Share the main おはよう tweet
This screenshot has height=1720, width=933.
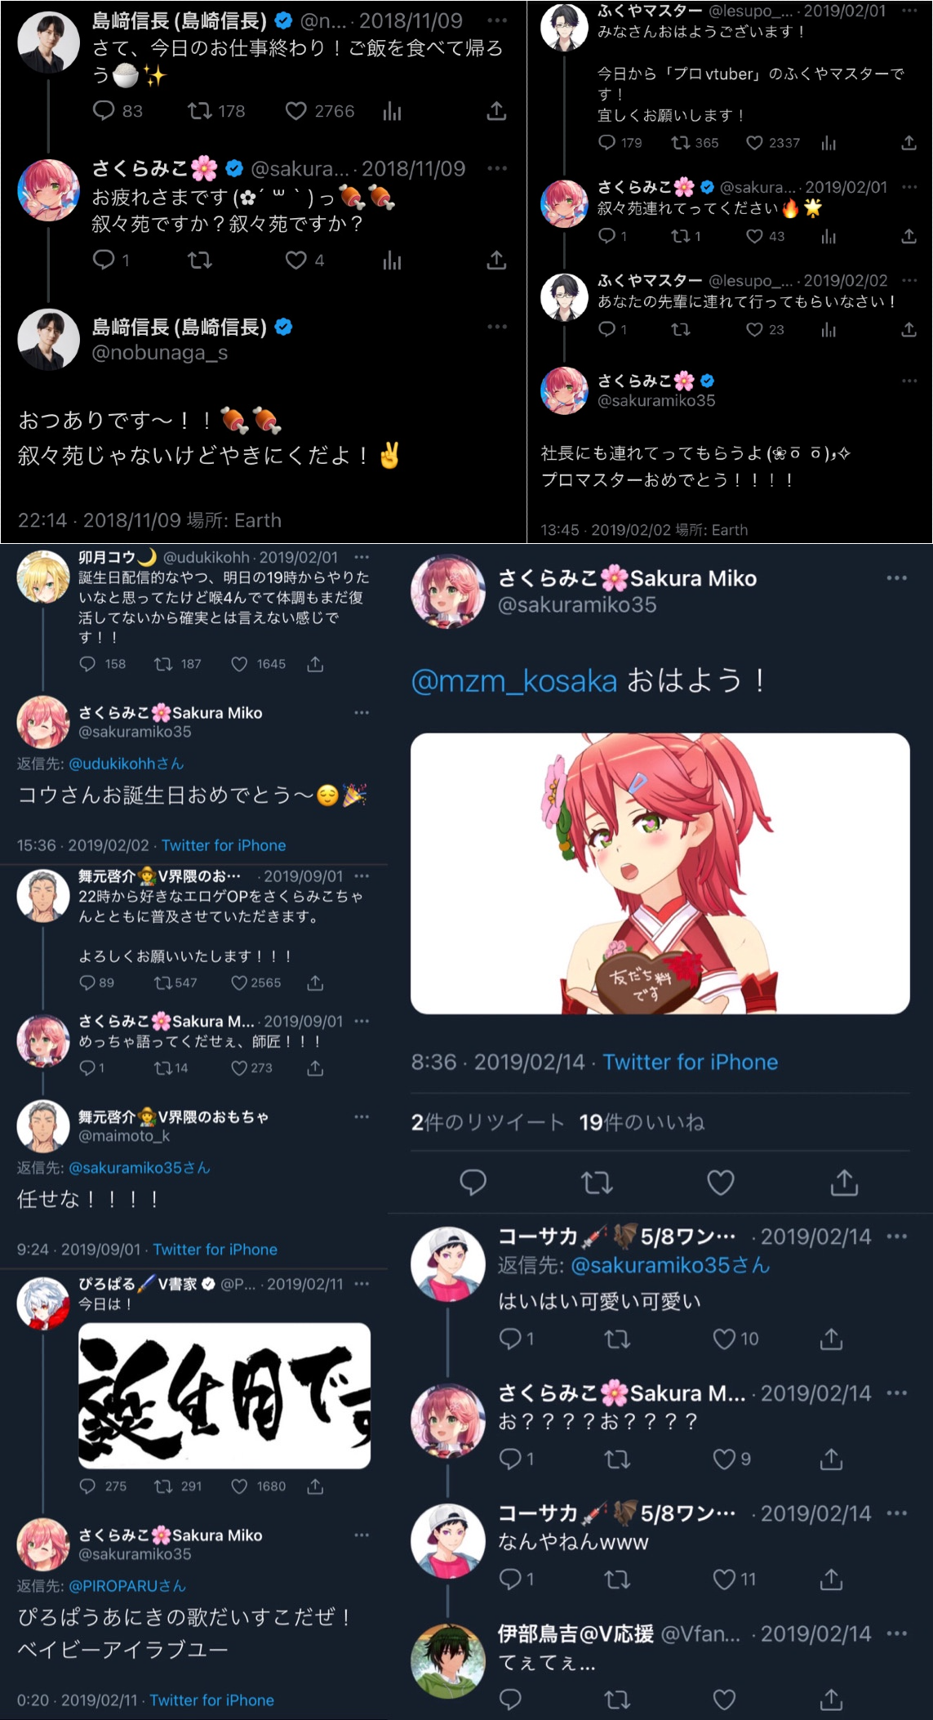pyautogui.click(x=844, y=1182)
